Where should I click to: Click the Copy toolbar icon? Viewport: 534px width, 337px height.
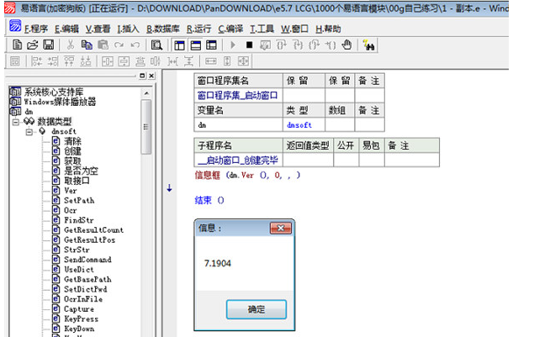[87, 45]
